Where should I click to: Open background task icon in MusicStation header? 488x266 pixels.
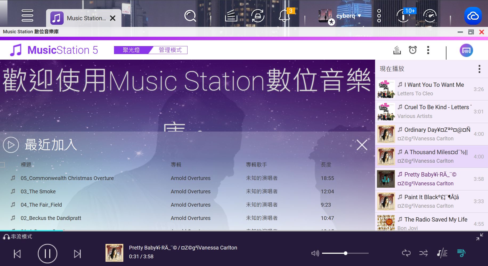coord(397,50)
